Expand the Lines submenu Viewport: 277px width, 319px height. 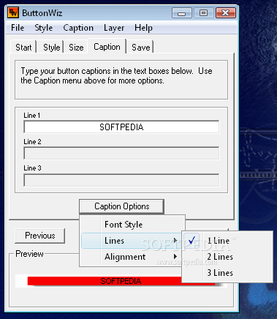click(132, 241)
